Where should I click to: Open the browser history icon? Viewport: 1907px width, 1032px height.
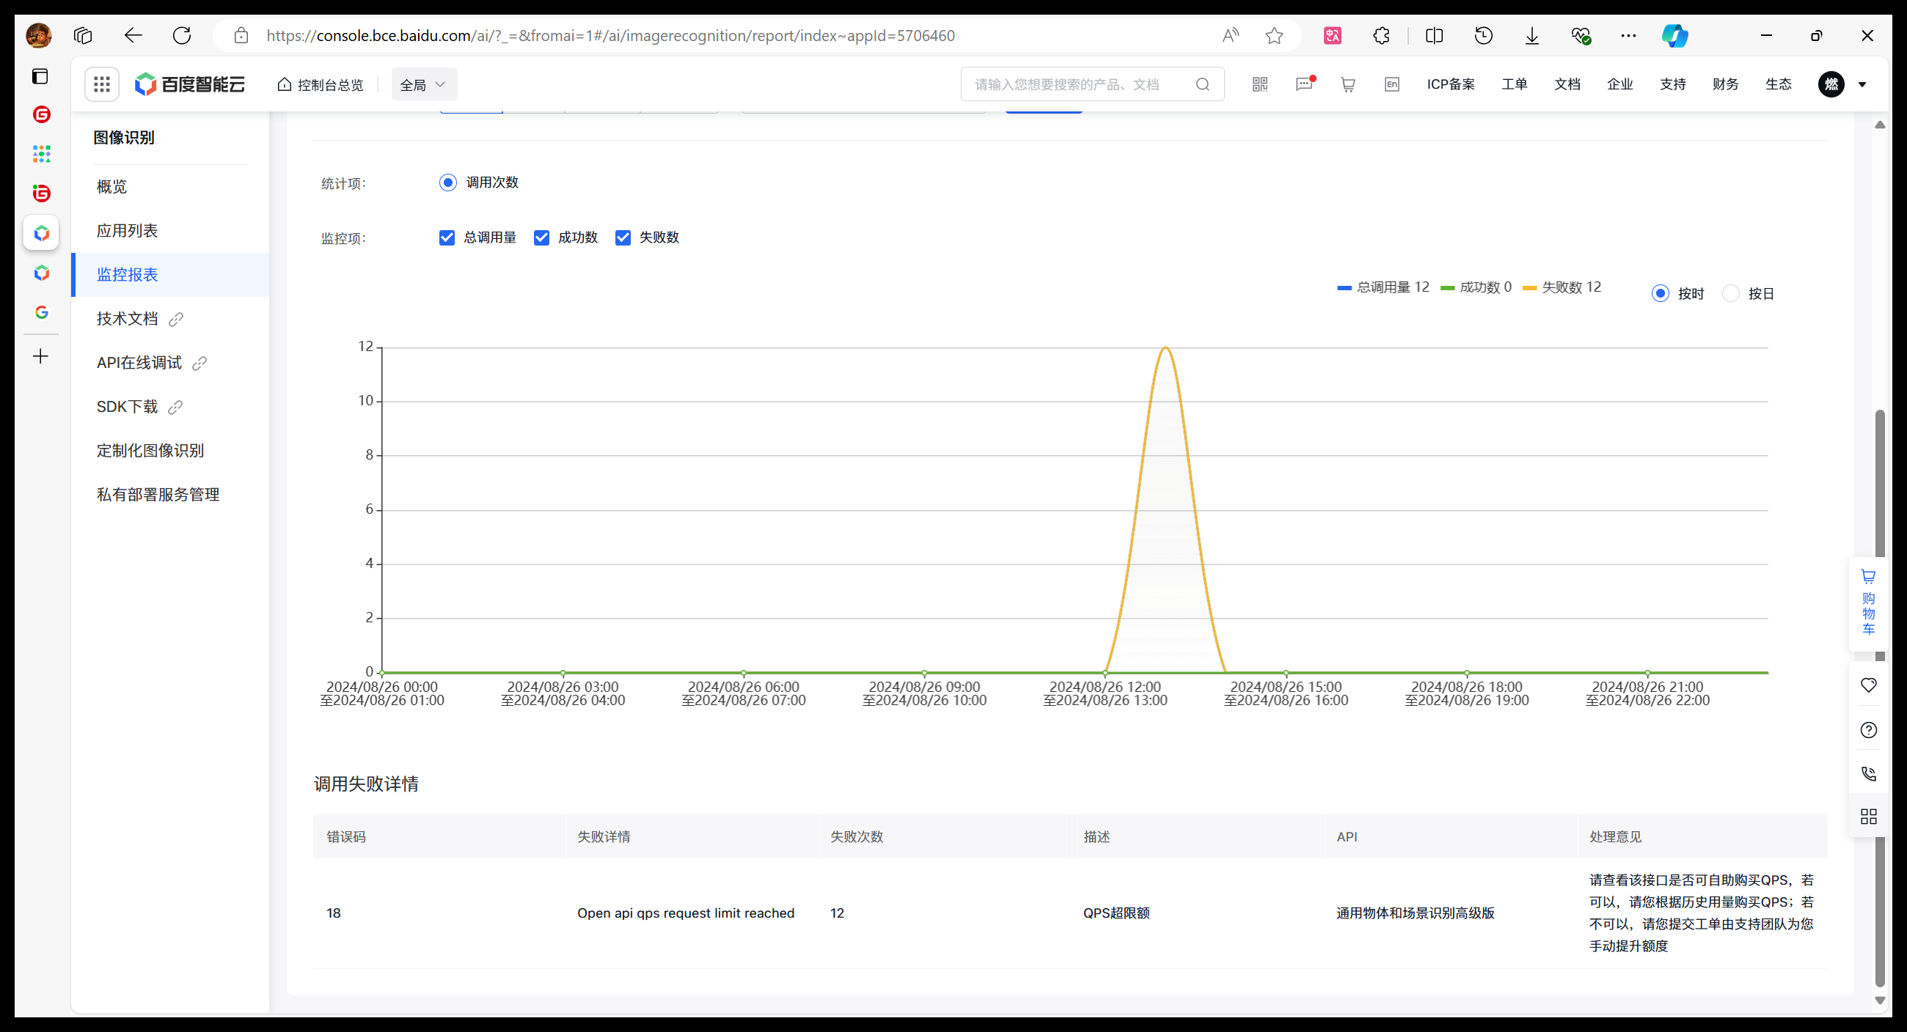point(1484,35)
